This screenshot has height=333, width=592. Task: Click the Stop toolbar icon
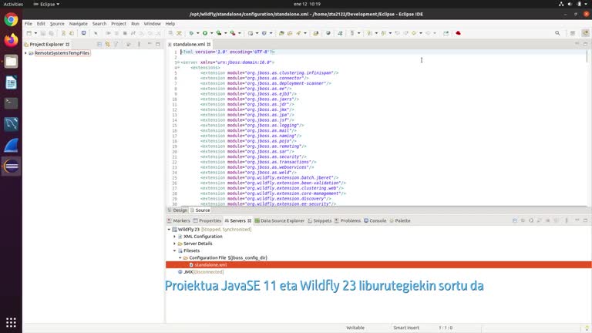click(125, 33)
